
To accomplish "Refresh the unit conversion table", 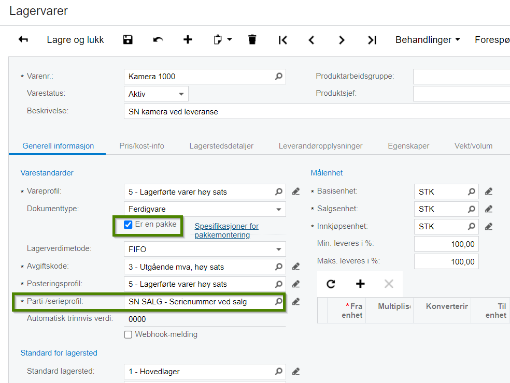I will tap(331, 284).
